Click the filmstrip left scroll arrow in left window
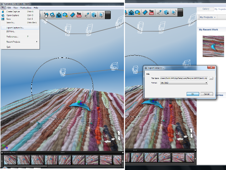This screenshot has height=170, width=226. pyautogui.click(x=2, y=161)
